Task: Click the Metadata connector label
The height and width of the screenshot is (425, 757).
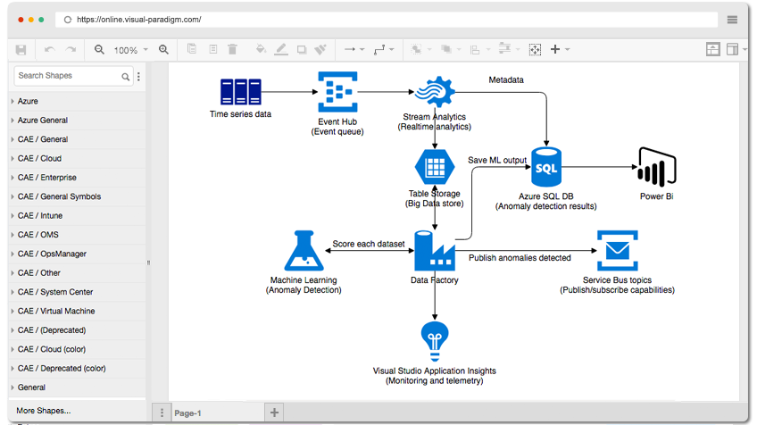Action: click(x=506, y=80)
